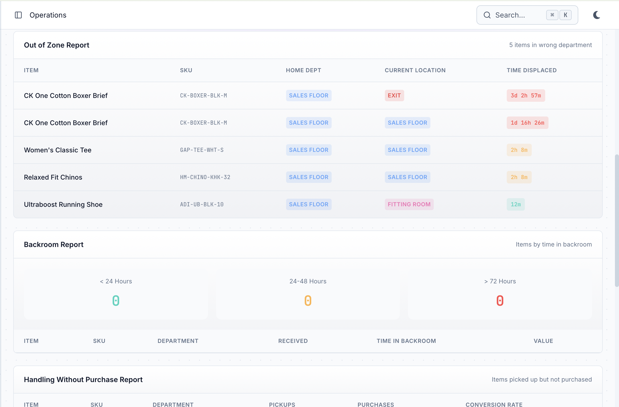
Task: Sort by the RECEIVED column header
Action: 293,341
